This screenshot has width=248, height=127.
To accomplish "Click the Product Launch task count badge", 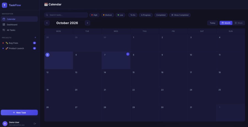I will [x=34, y=48].
